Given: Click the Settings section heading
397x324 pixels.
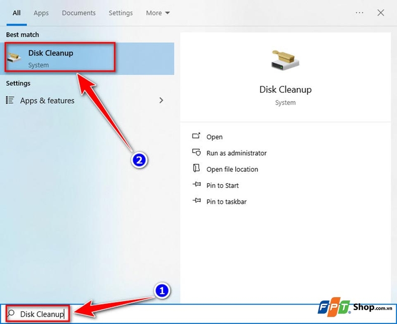Looking at the screenshot, I should pyautogui.click(x=18, y=83).
